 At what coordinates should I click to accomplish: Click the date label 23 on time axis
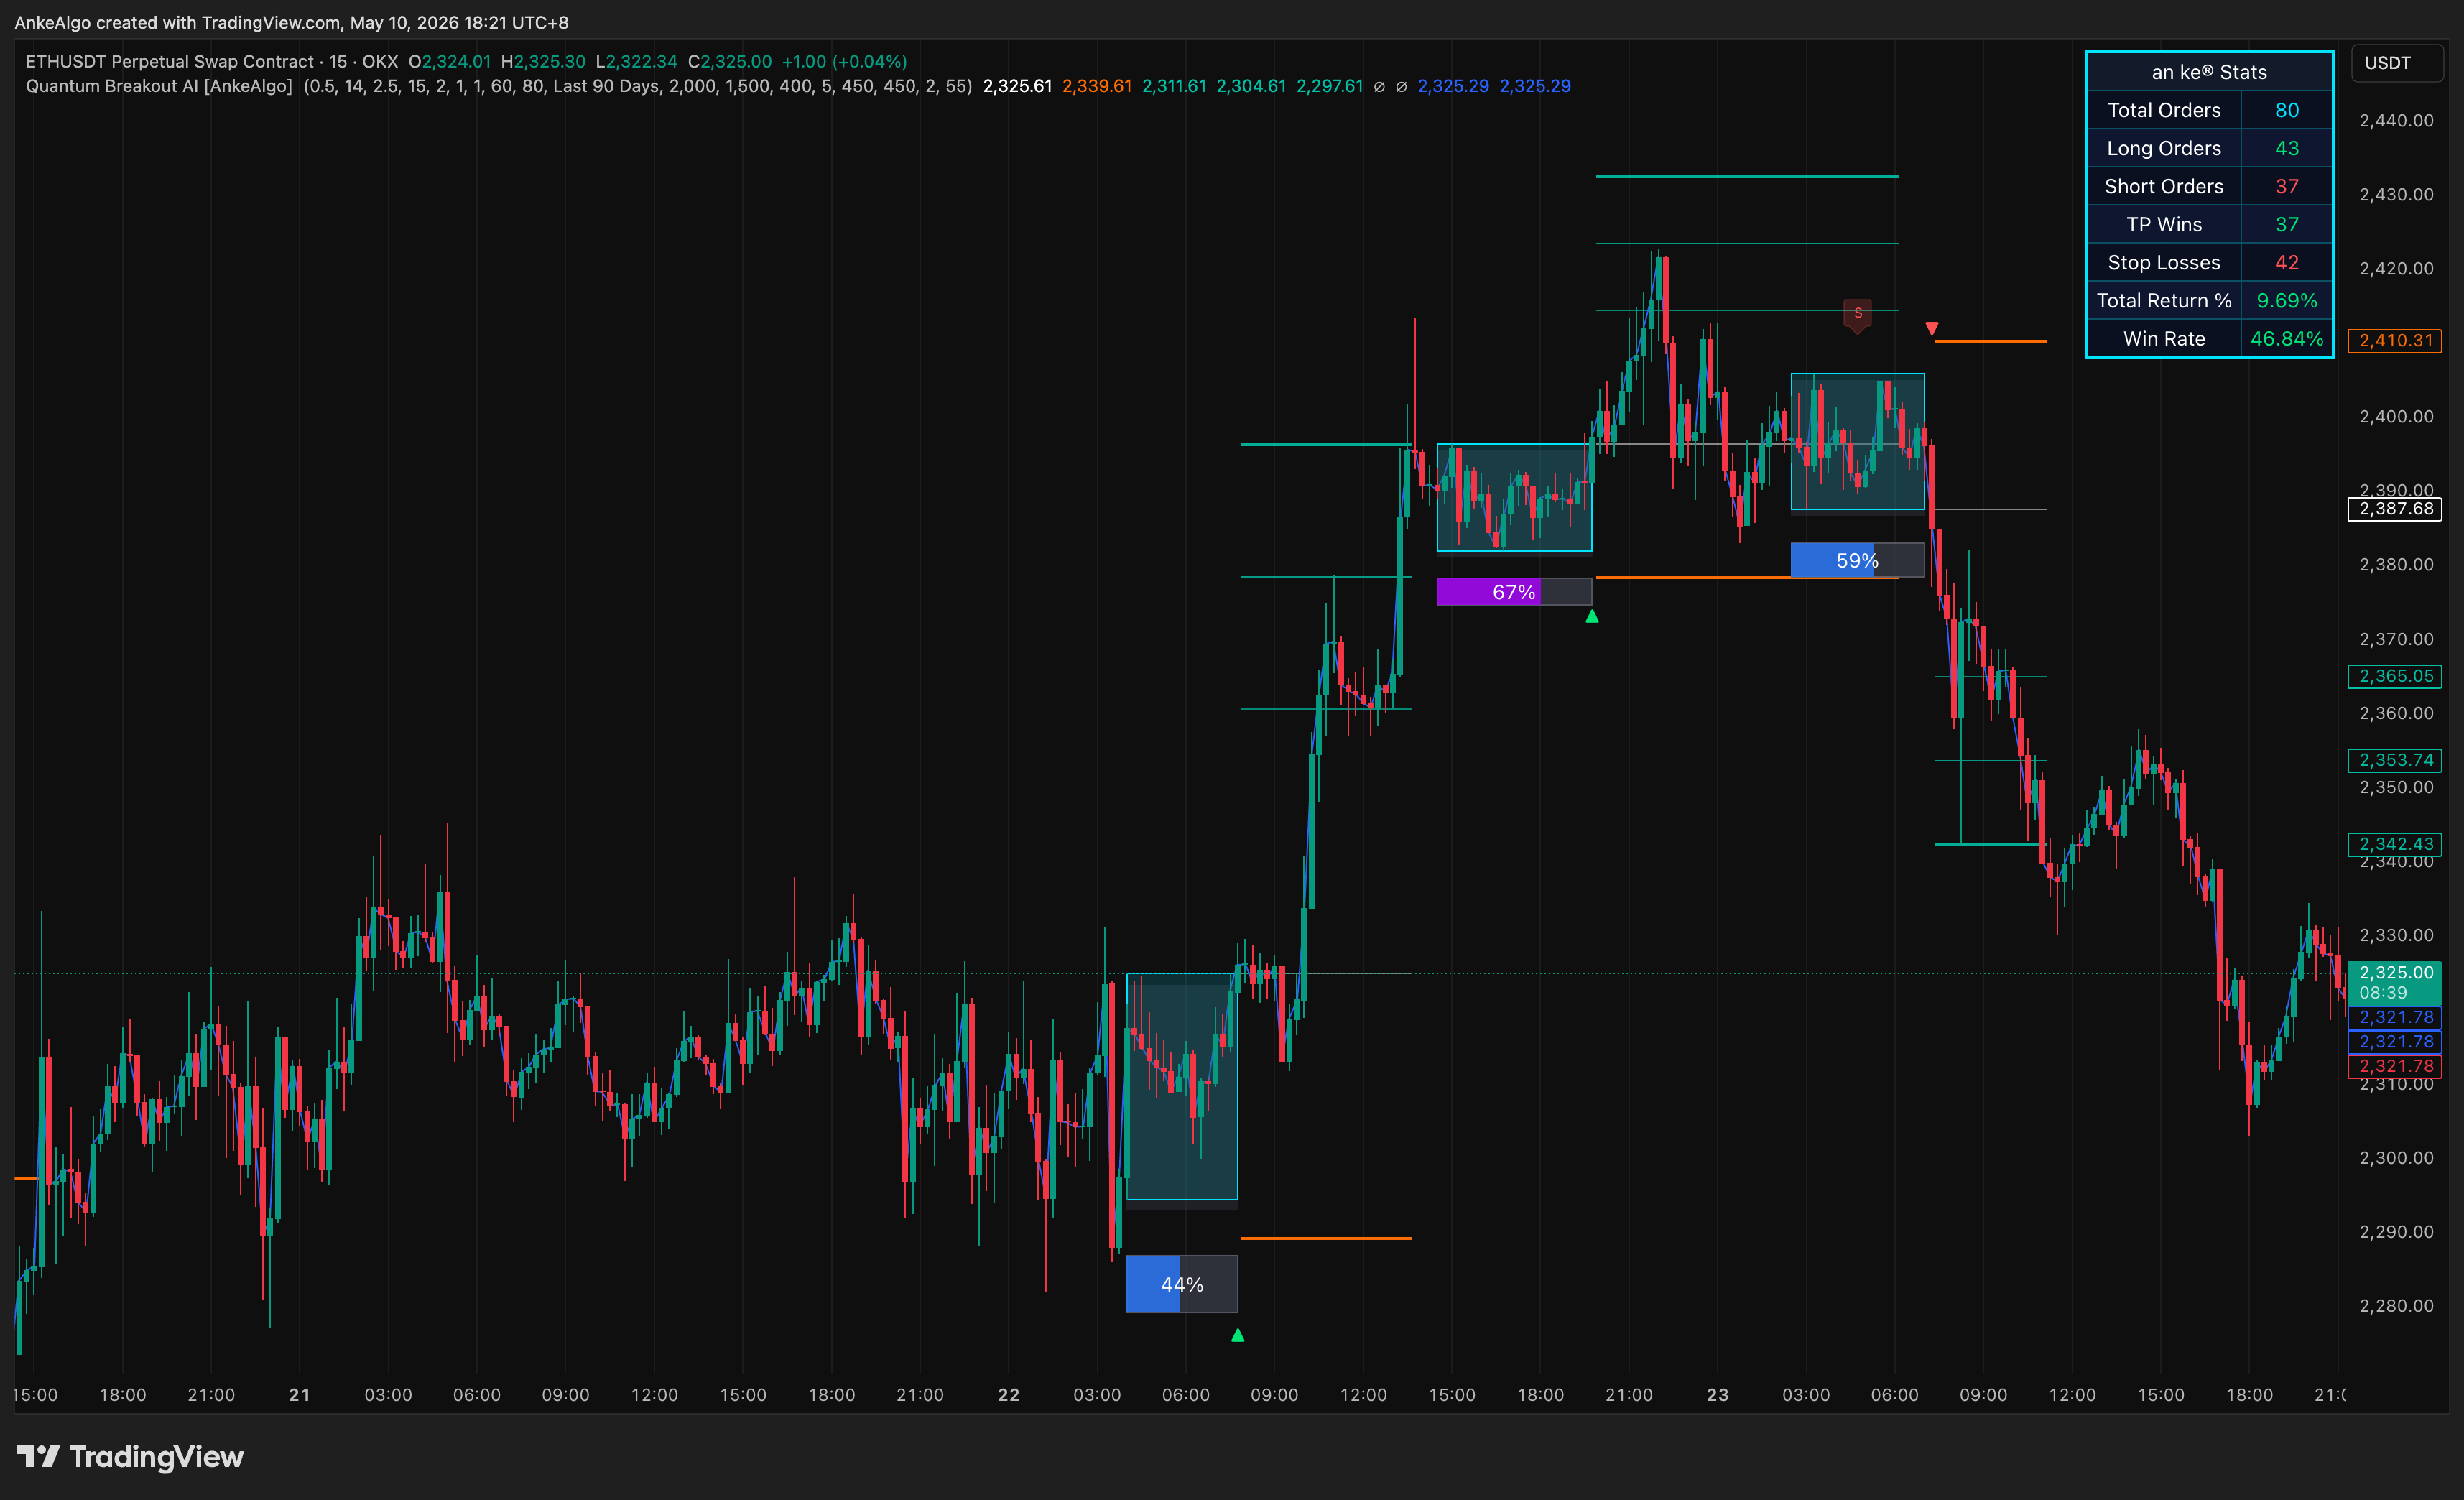(1717, 1394)
